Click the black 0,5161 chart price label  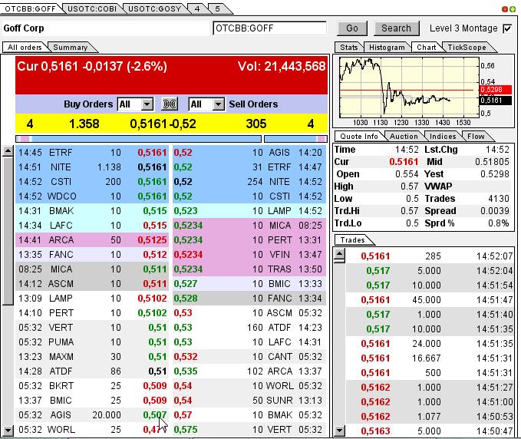tap(496, 100)
